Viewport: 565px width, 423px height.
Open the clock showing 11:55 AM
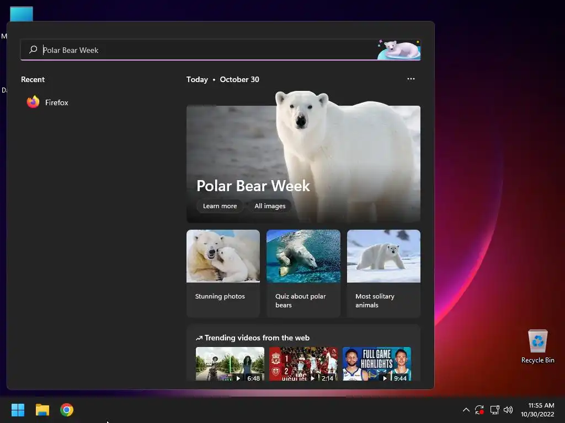(x=537, y=410)
